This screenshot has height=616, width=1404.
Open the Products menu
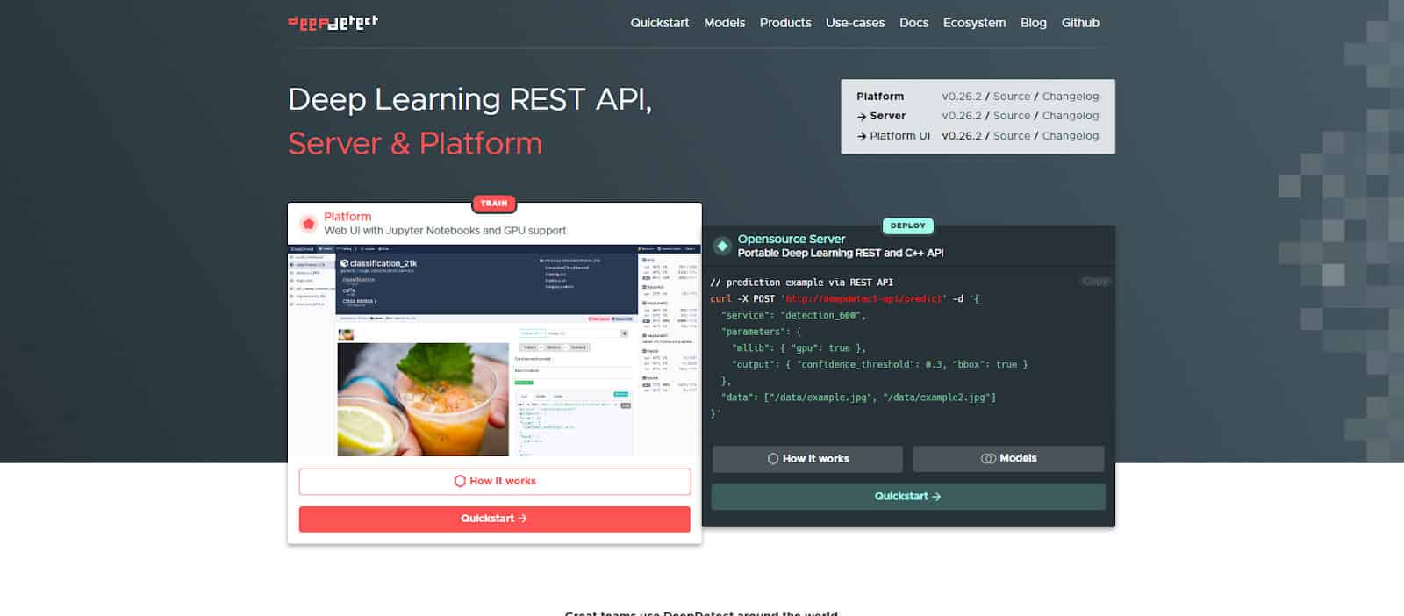pyautogui.click(x=785, y=23)
